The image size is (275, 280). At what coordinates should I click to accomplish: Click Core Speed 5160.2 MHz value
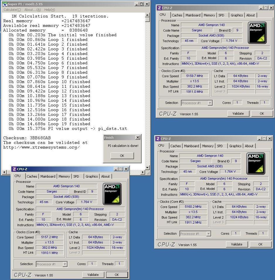(x=193, y=207)
